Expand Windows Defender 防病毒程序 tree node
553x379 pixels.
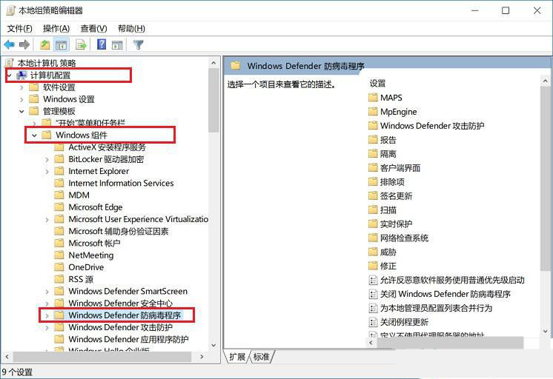click(47, 315)
